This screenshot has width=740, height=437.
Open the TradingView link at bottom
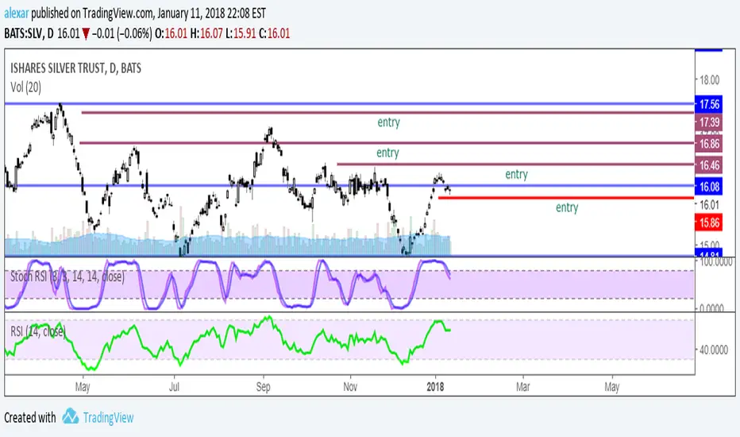[109, 418]
